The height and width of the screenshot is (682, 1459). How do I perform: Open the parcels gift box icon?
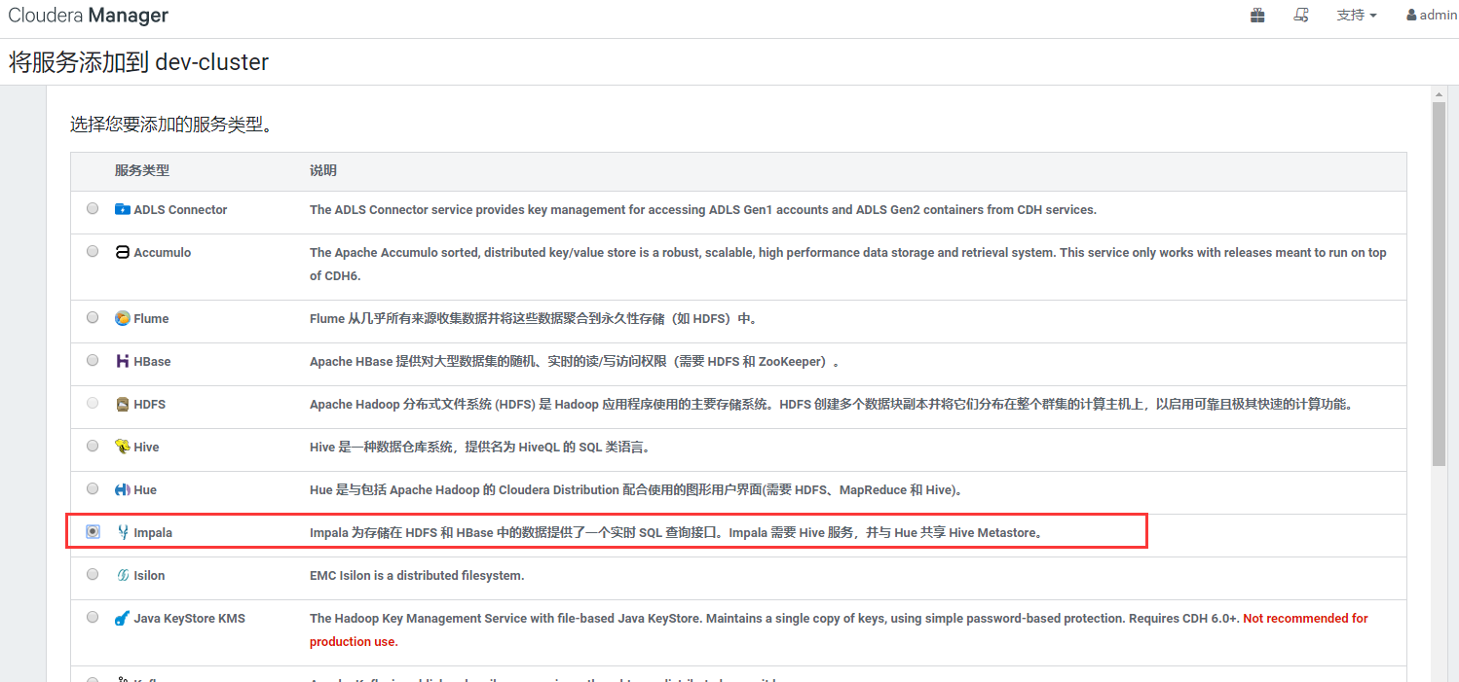[1257, 15]
